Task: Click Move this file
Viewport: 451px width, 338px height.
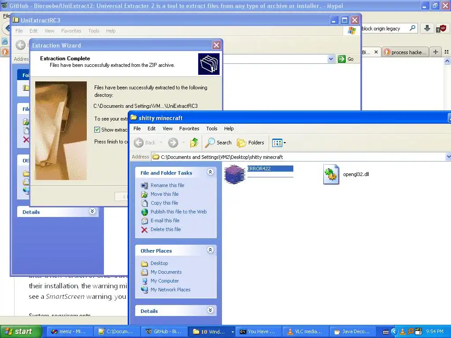Action: tap(165, 194)
